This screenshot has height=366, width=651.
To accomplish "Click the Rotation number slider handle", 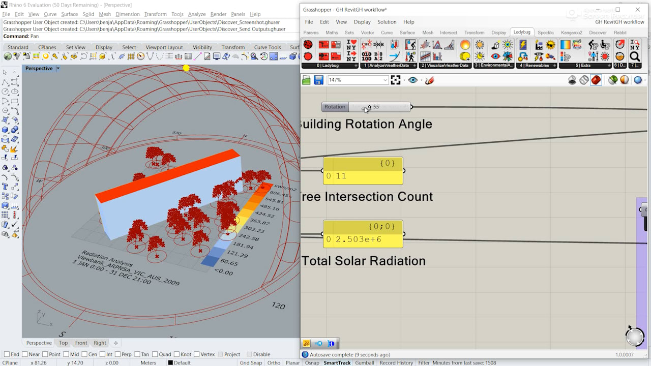I will coord(369,107).
